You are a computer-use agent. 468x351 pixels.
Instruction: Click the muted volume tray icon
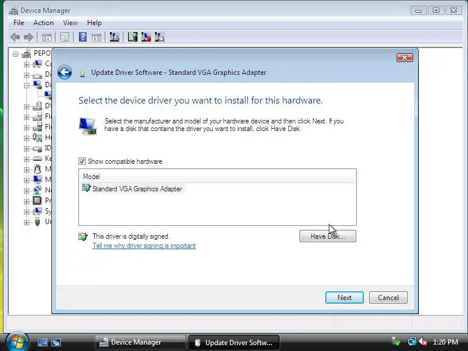point(423,342)
